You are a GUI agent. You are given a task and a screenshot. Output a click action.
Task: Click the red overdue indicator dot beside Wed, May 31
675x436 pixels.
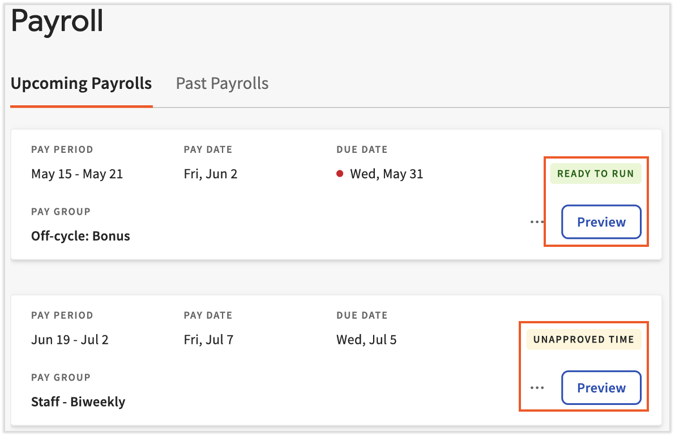[339, 174]
